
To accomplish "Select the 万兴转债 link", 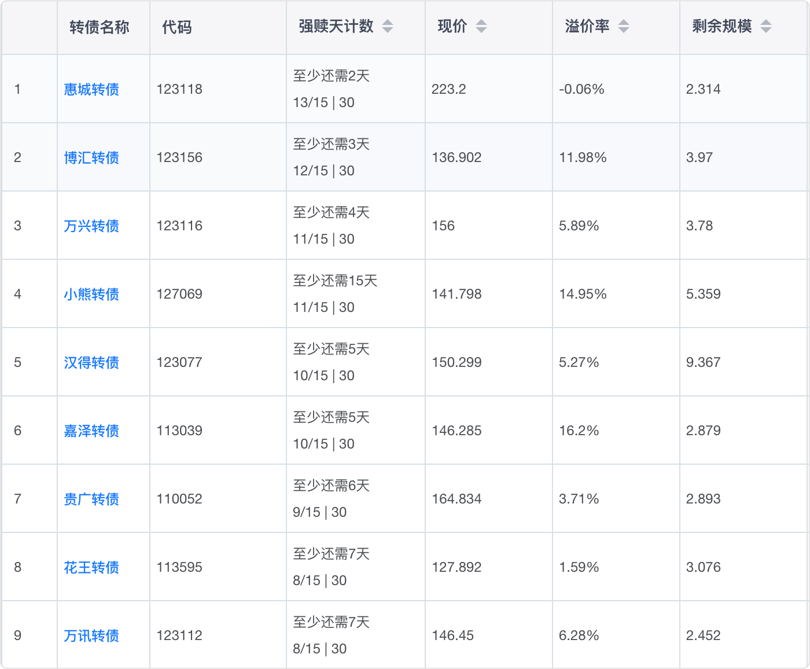I will pos(91,226).
